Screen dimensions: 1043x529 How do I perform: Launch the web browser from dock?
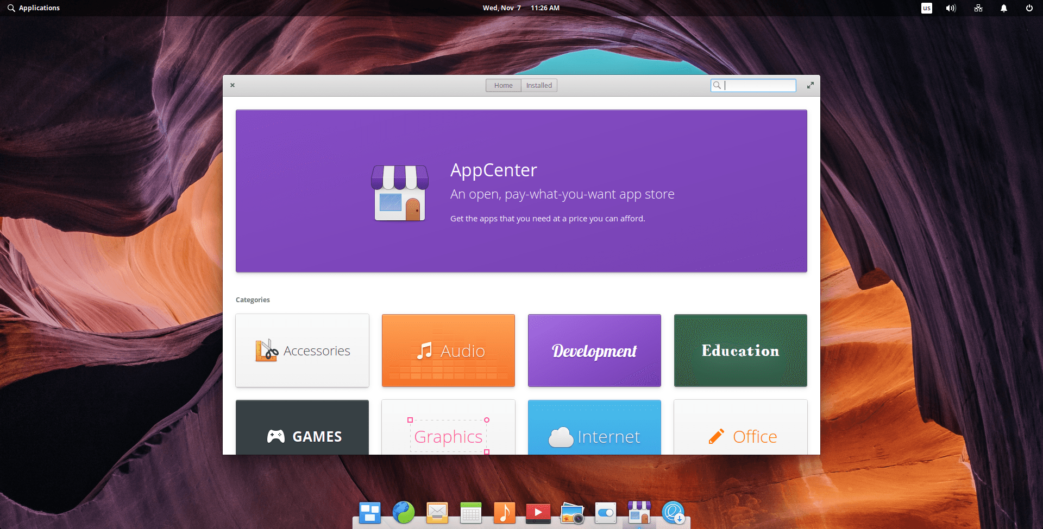pos(404,512)
